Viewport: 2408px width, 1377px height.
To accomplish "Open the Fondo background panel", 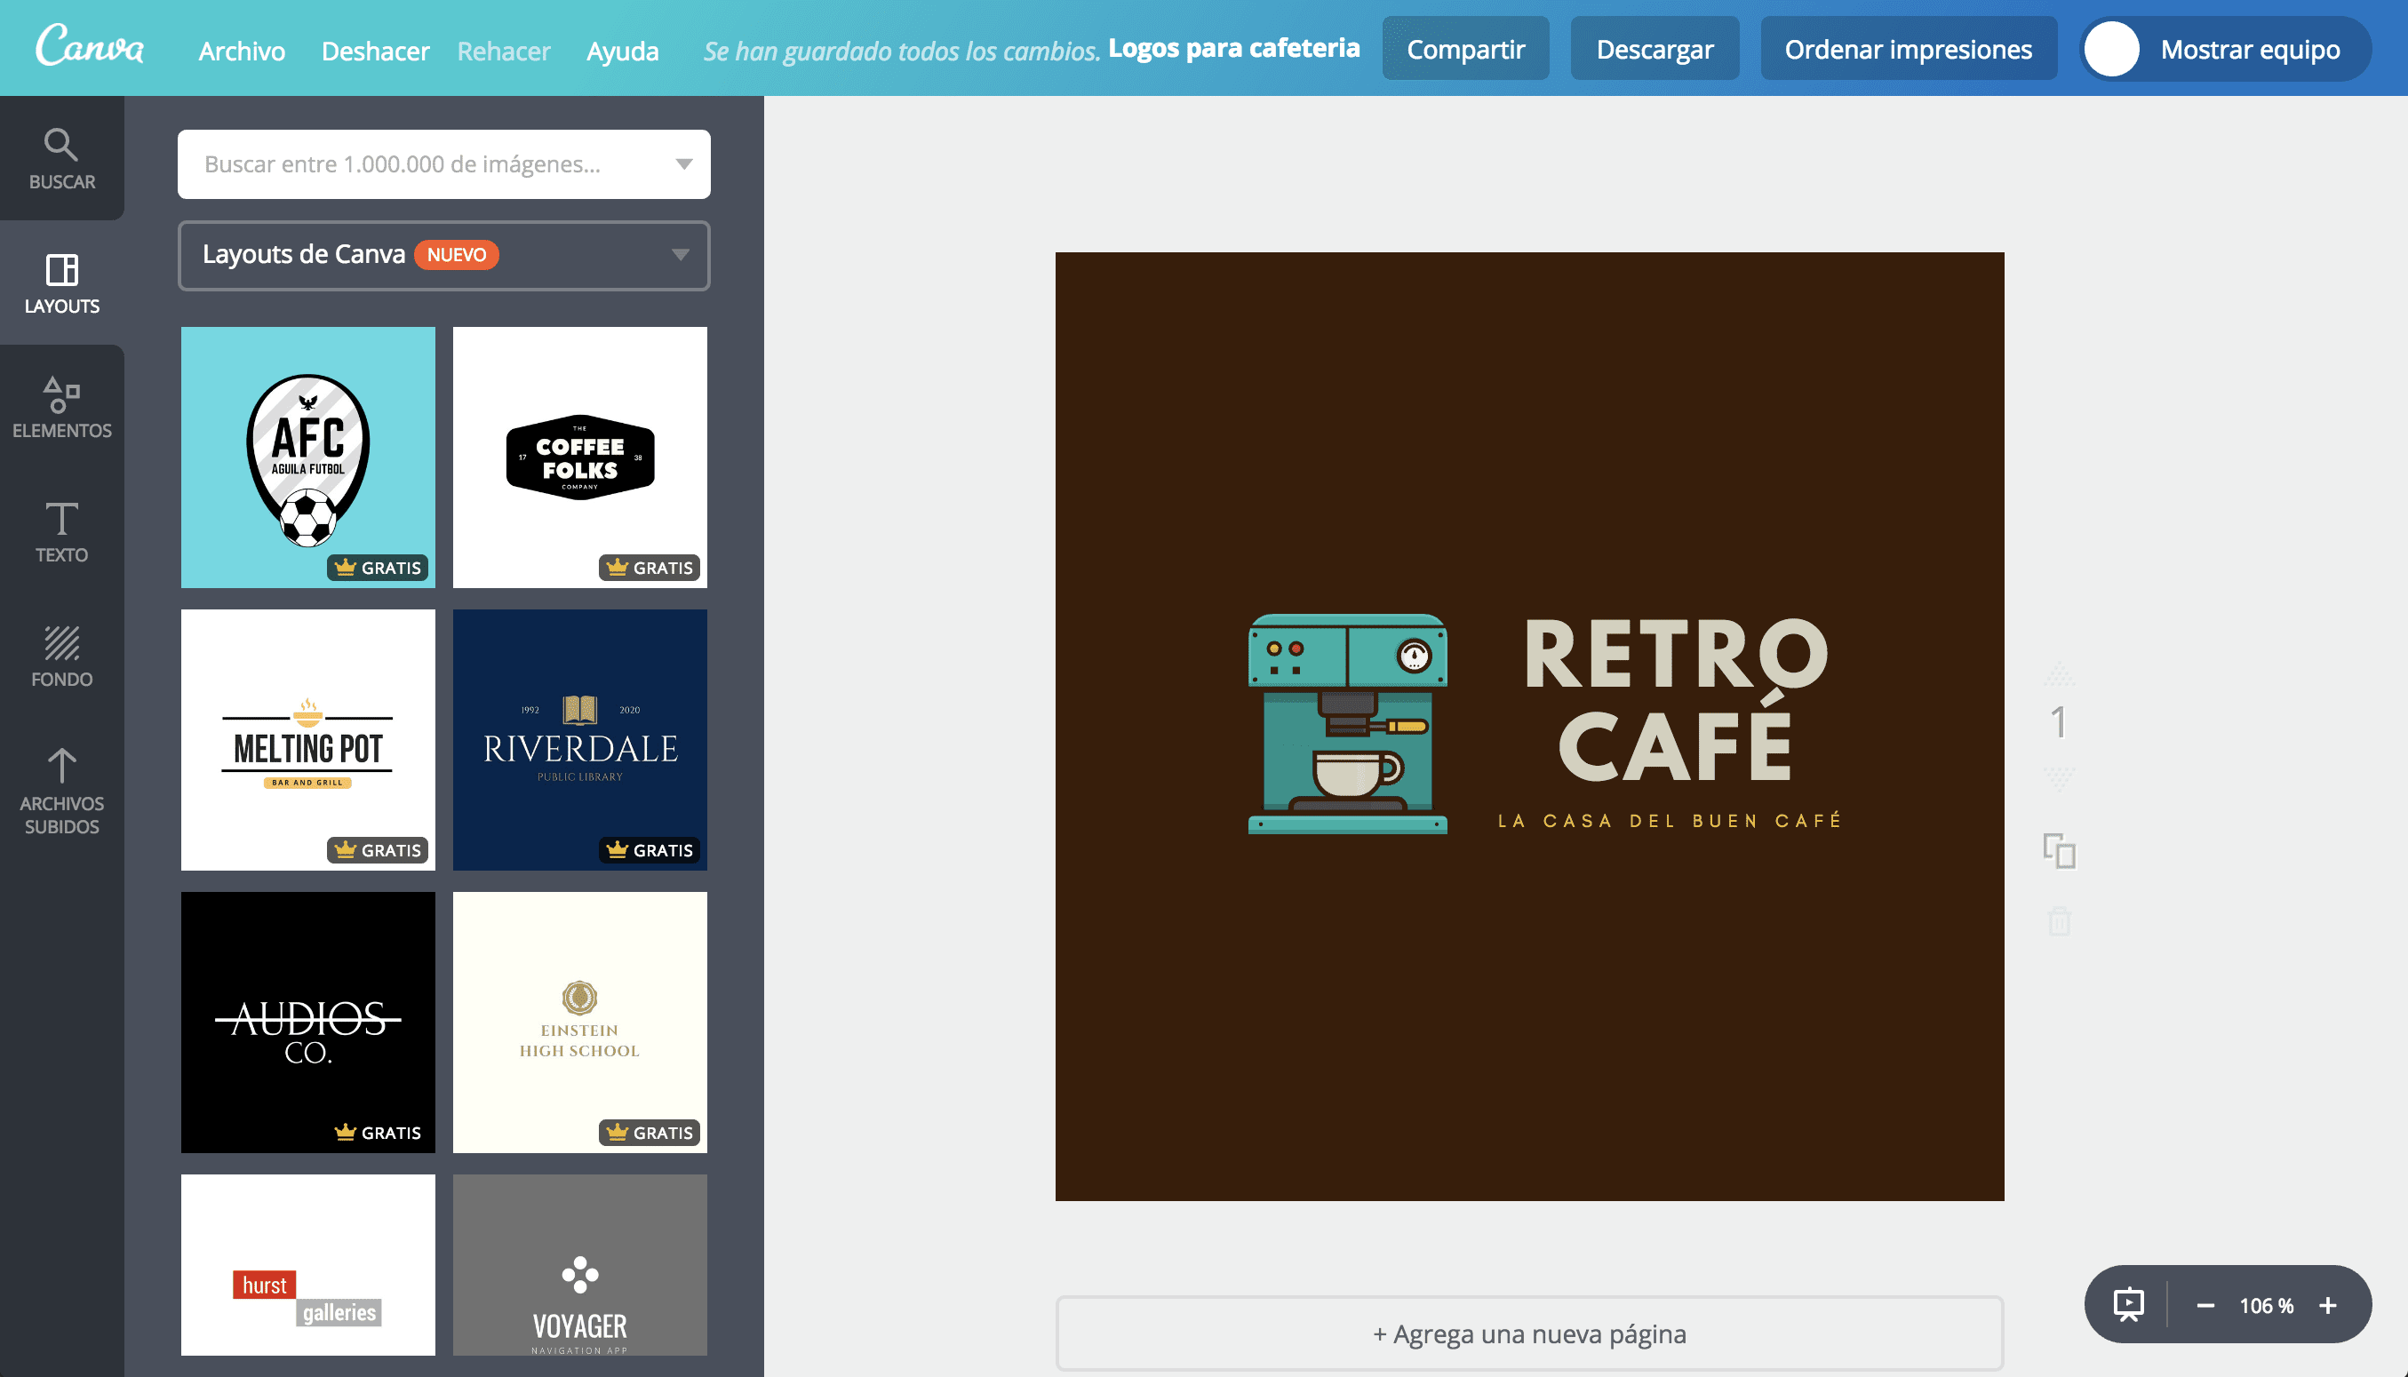I will click(x=61, y=656).
